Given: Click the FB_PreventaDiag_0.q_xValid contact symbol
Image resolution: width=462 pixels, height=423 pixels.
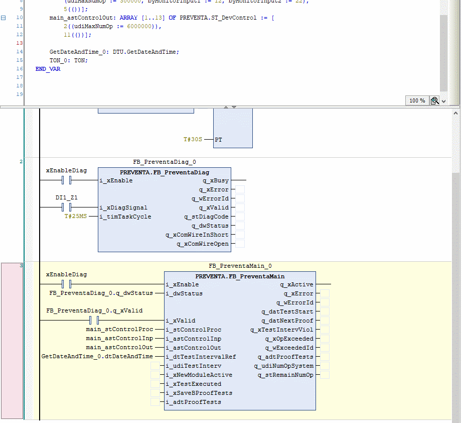Looking at the screenshot, I should pyautogui.click(x=94, y=321).
